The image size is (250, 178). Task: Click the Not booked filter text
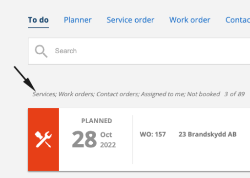point(204,94)
